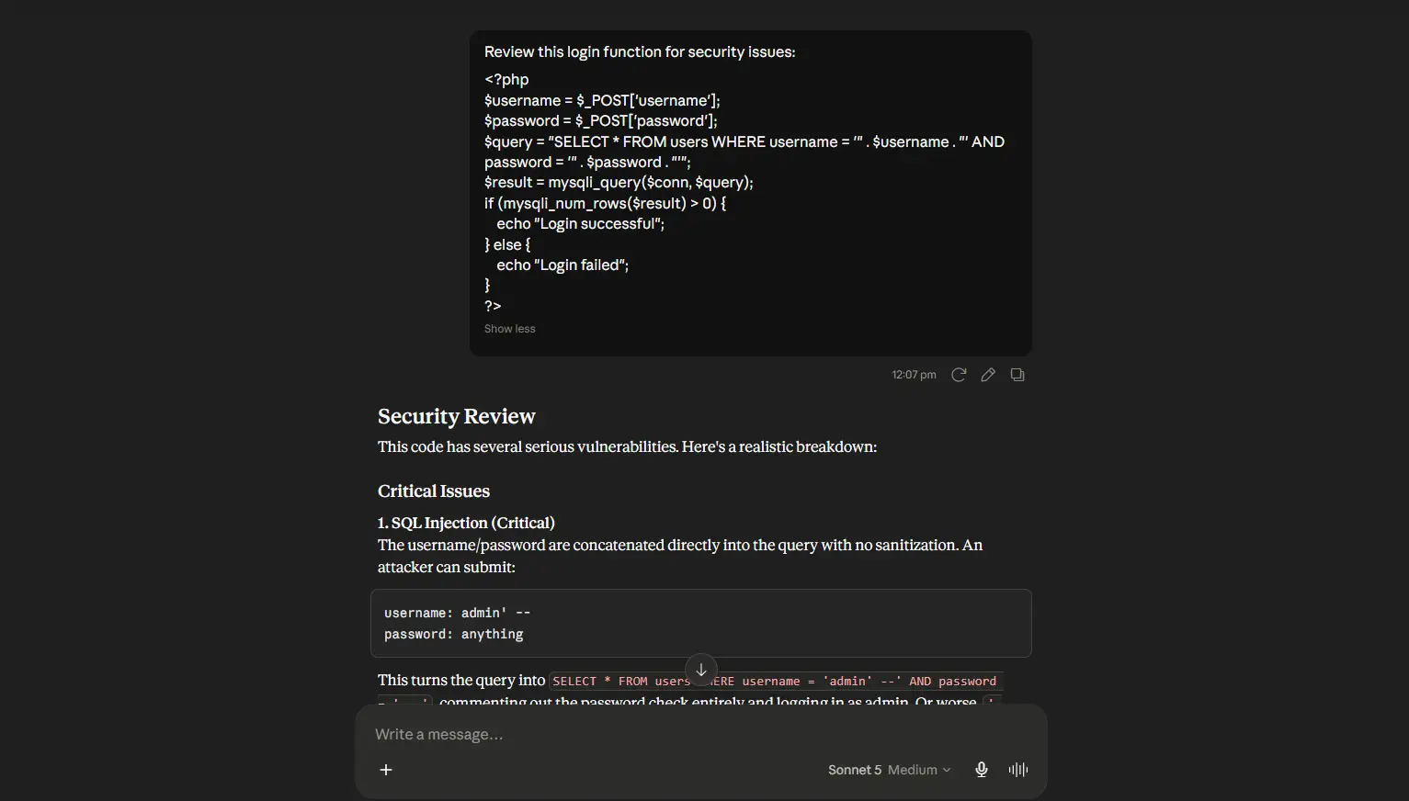This screenshot has width=1409, height=801.
Task: Click the retry message icon
Action: [x=959, y=375]
